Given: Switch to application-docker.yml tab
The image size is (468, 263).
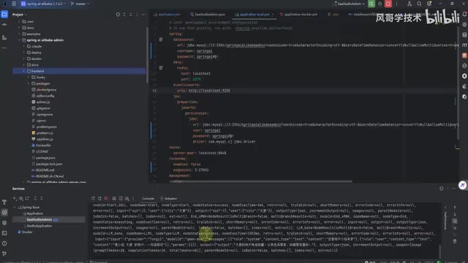Looking at the screenshot, I should coord(298,15).
